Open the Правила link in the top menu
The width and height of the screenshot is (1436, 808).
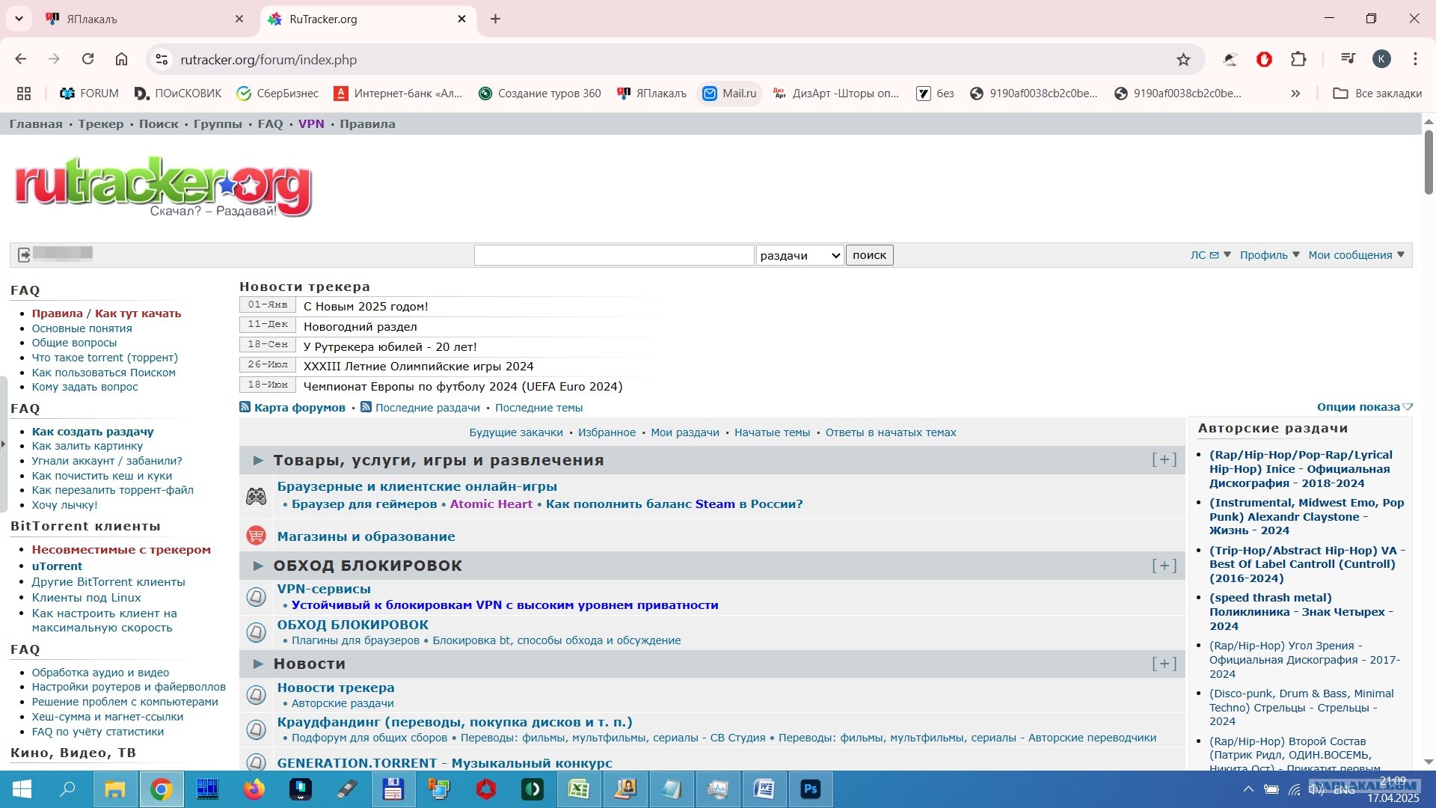point(367,124)
